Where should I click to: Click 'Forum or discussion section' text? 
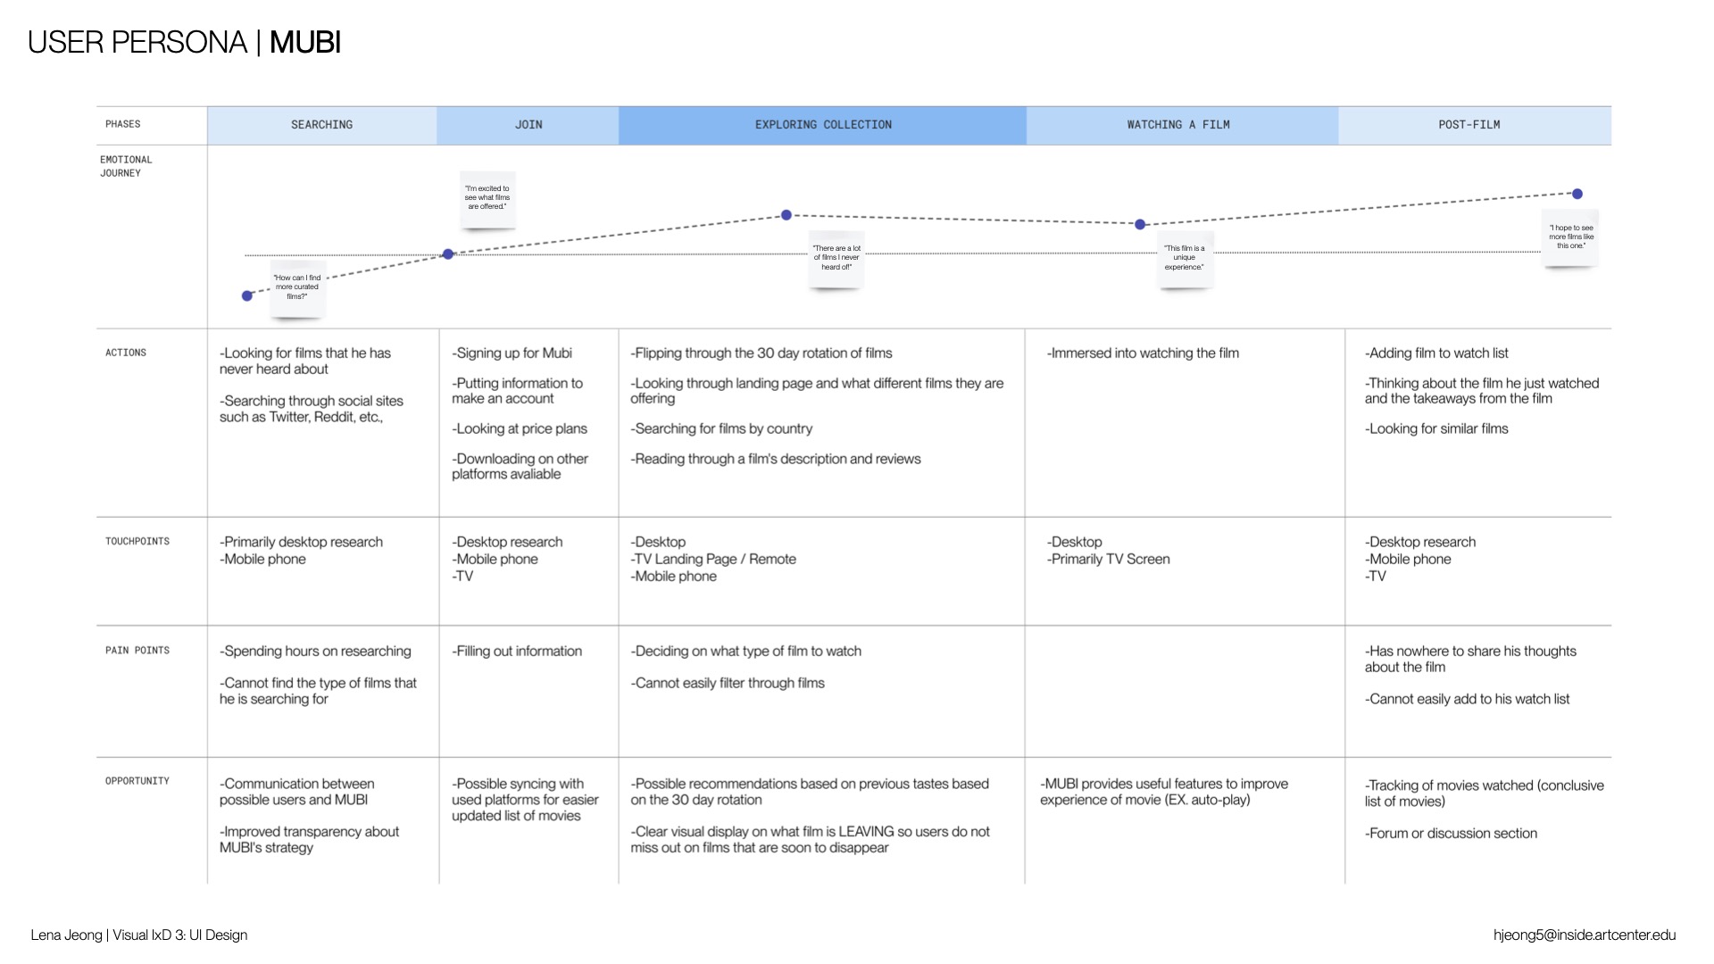[x=1451, y=833]
